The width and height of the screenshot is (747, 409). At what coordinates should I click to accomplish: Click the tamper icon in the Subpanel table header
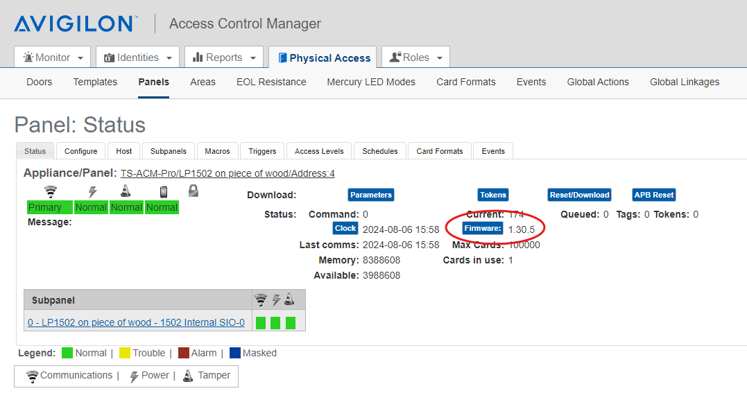(290, 299)
